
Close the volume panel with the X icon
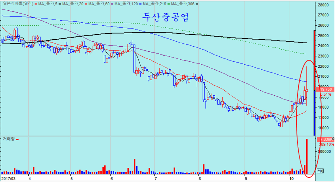pos(333,138)
